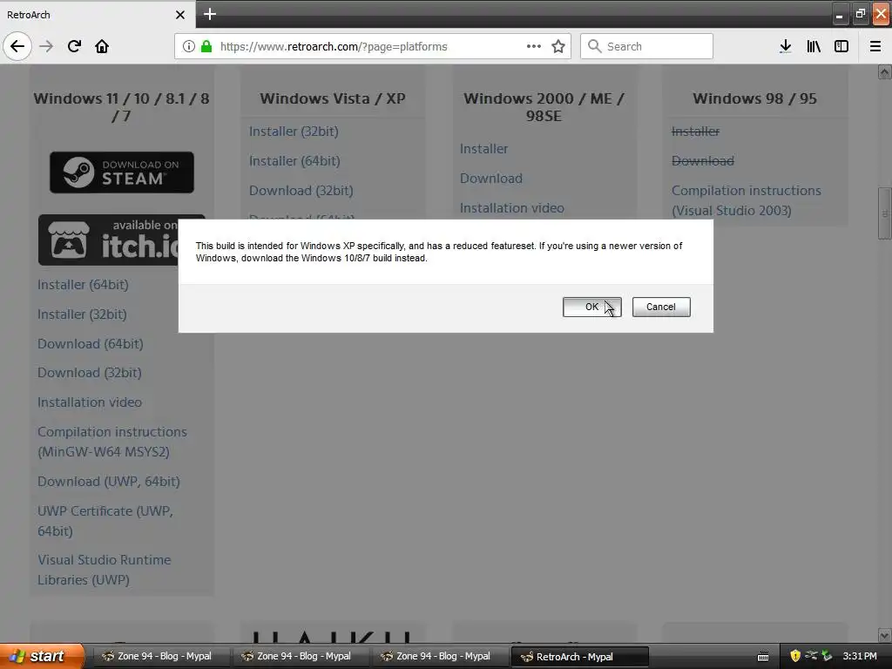Click Installer (32bit) under Windows 11 column

[x=82, y=314]
